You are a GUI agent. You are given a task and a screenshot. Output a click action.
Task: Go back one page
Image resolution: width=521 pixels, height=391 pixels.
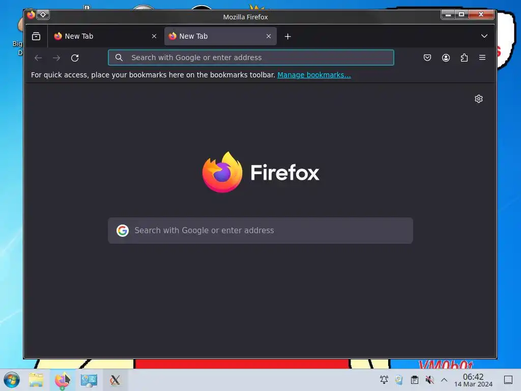tap(38, 58)
